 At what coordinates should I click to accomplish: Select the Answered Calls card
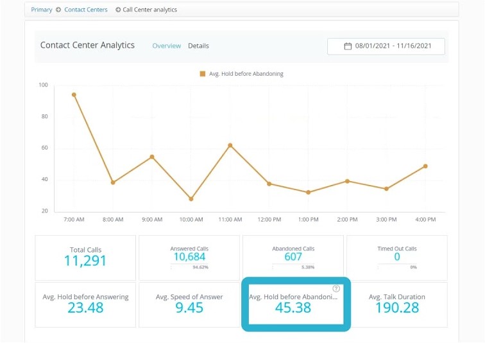pyautogui.click(x=189, y=257)
